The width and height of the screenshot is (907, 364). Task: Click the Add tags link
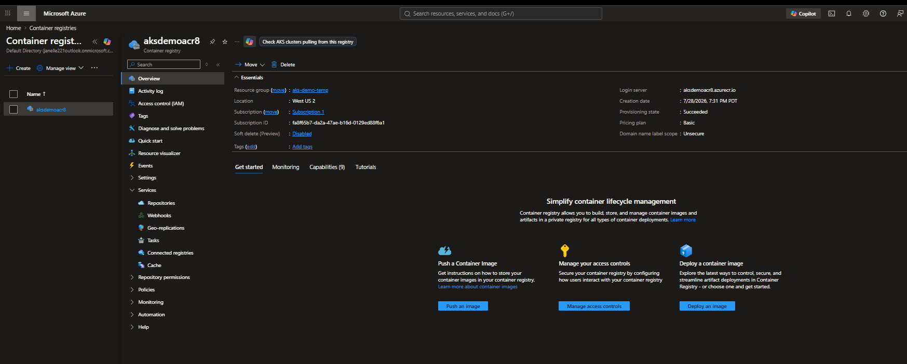tap(302, 147)
